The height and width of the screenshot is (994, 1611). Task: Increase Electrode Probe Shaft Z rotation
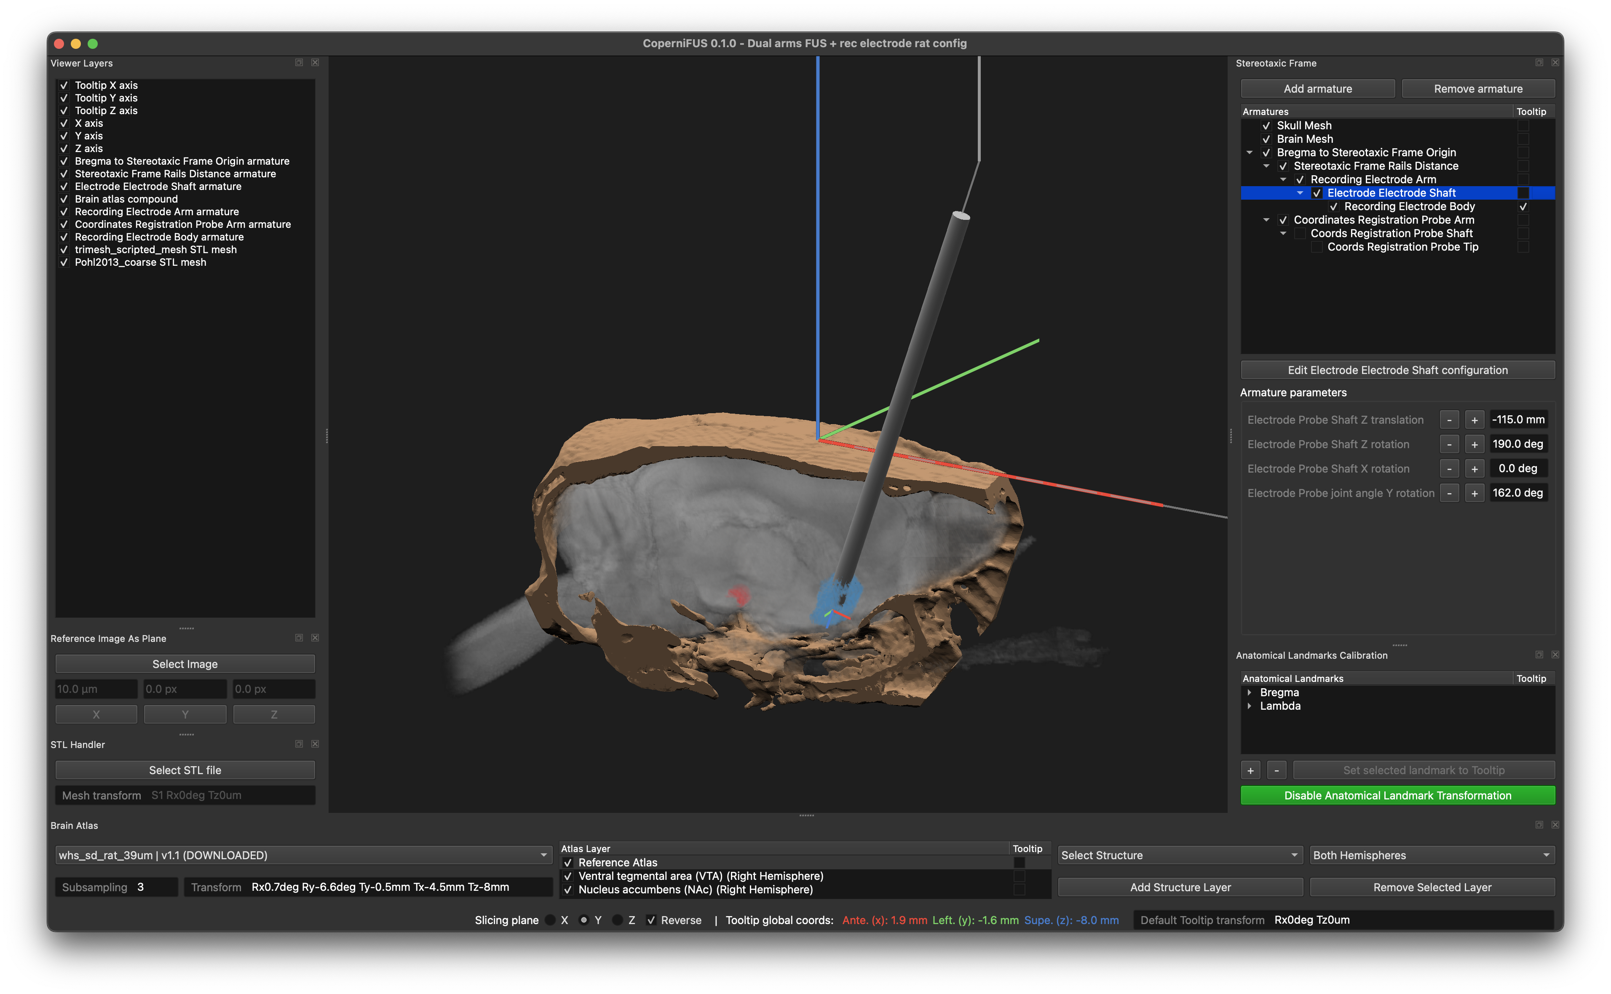pyautogui.click(x=1474, y=444)
